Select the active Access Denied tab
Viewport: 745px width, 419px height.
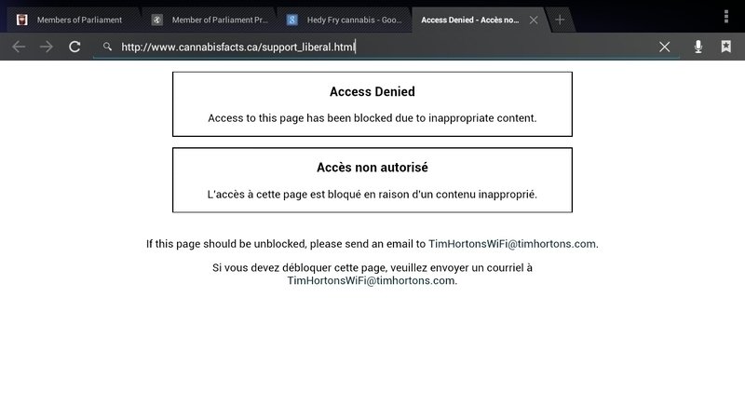coord(470,20)
